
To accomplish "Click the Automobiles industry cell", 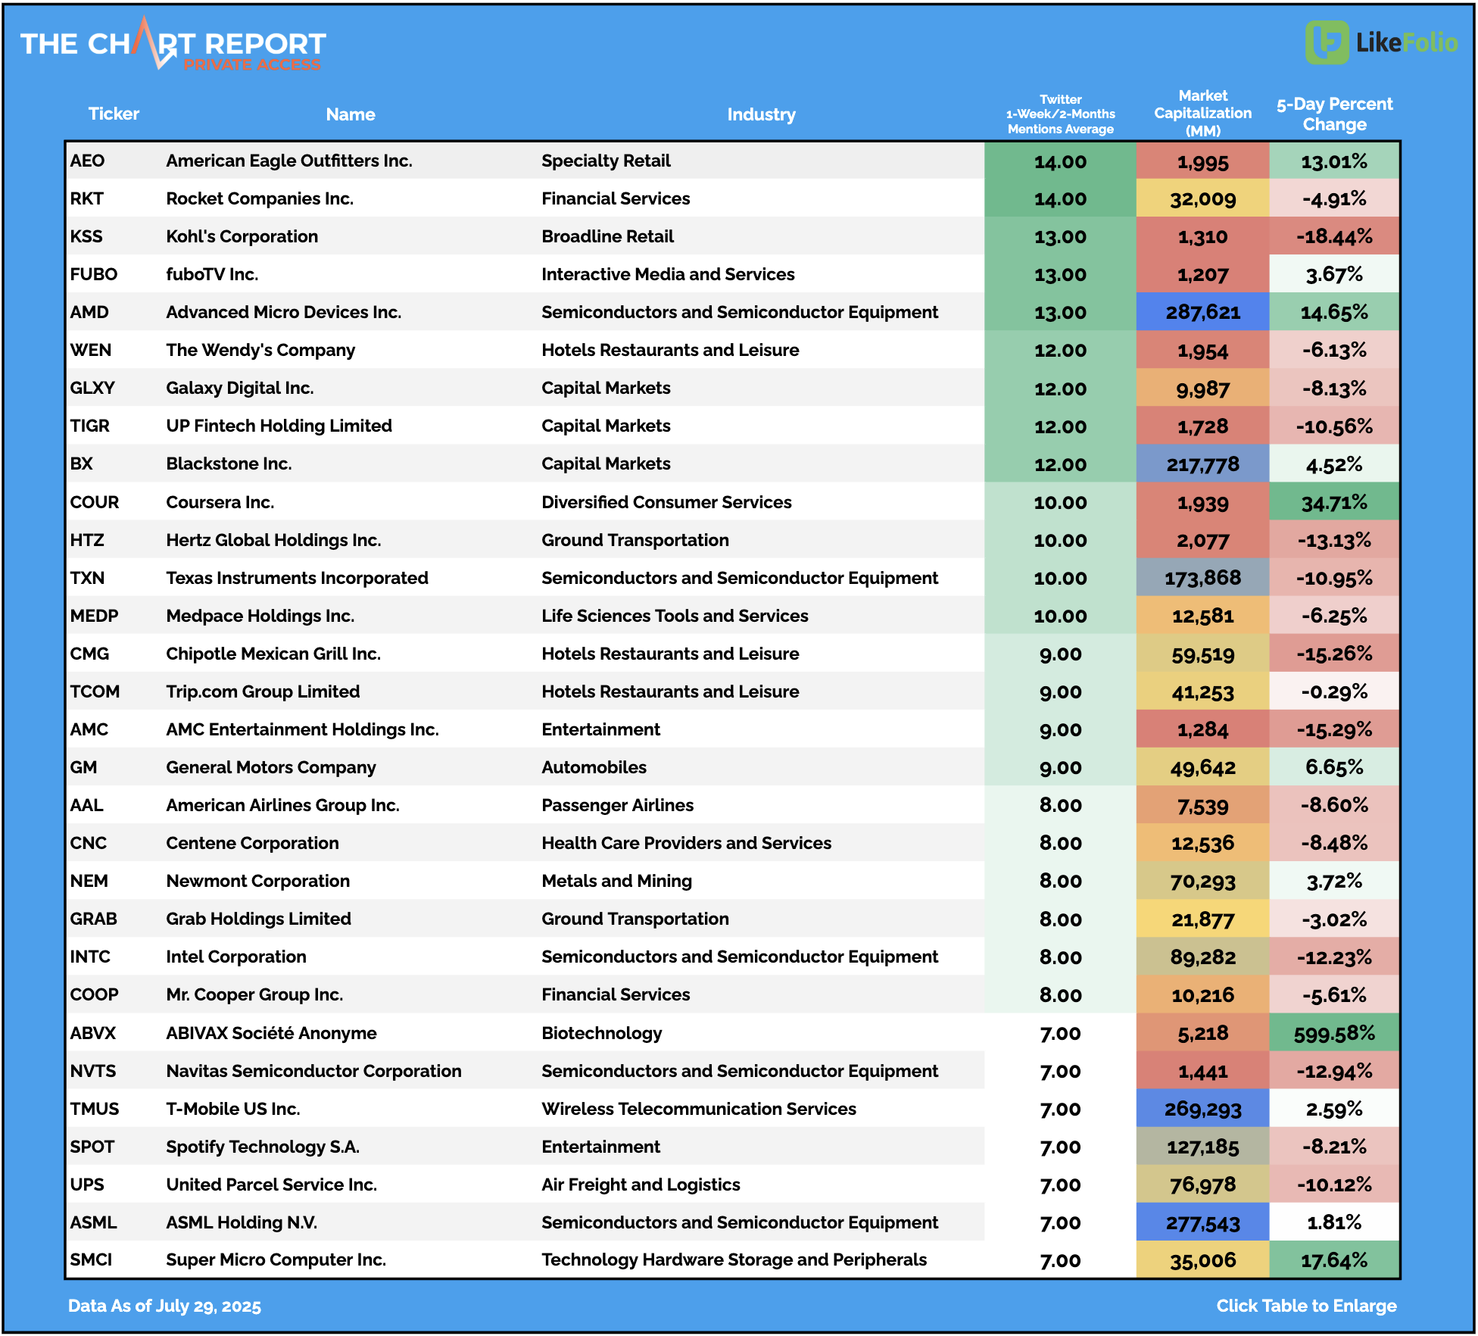I will pos(594,767).
